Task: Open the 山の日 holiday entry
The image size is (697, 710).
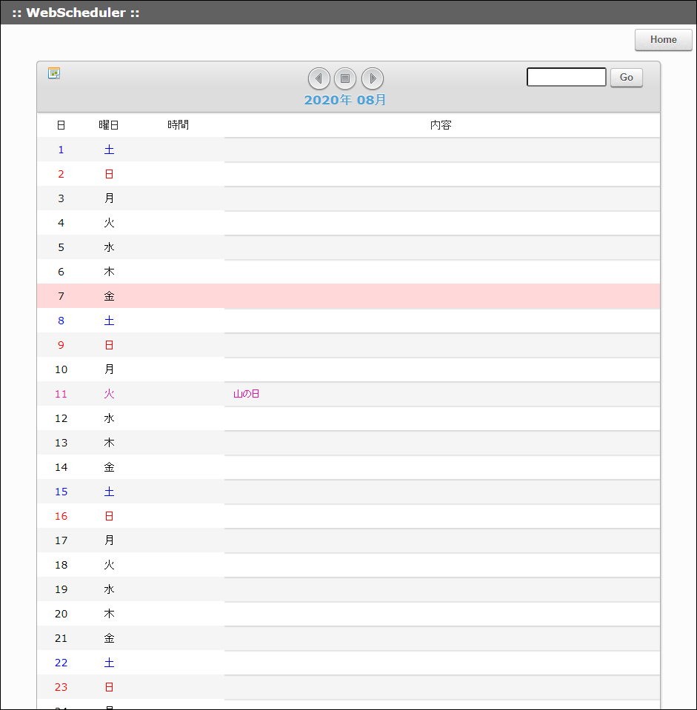Action: (x=244, y=393)
